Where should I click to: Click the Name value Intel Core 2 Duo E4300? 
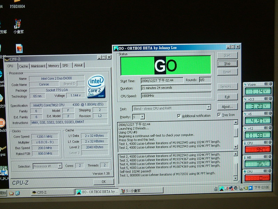pos(57,78)
